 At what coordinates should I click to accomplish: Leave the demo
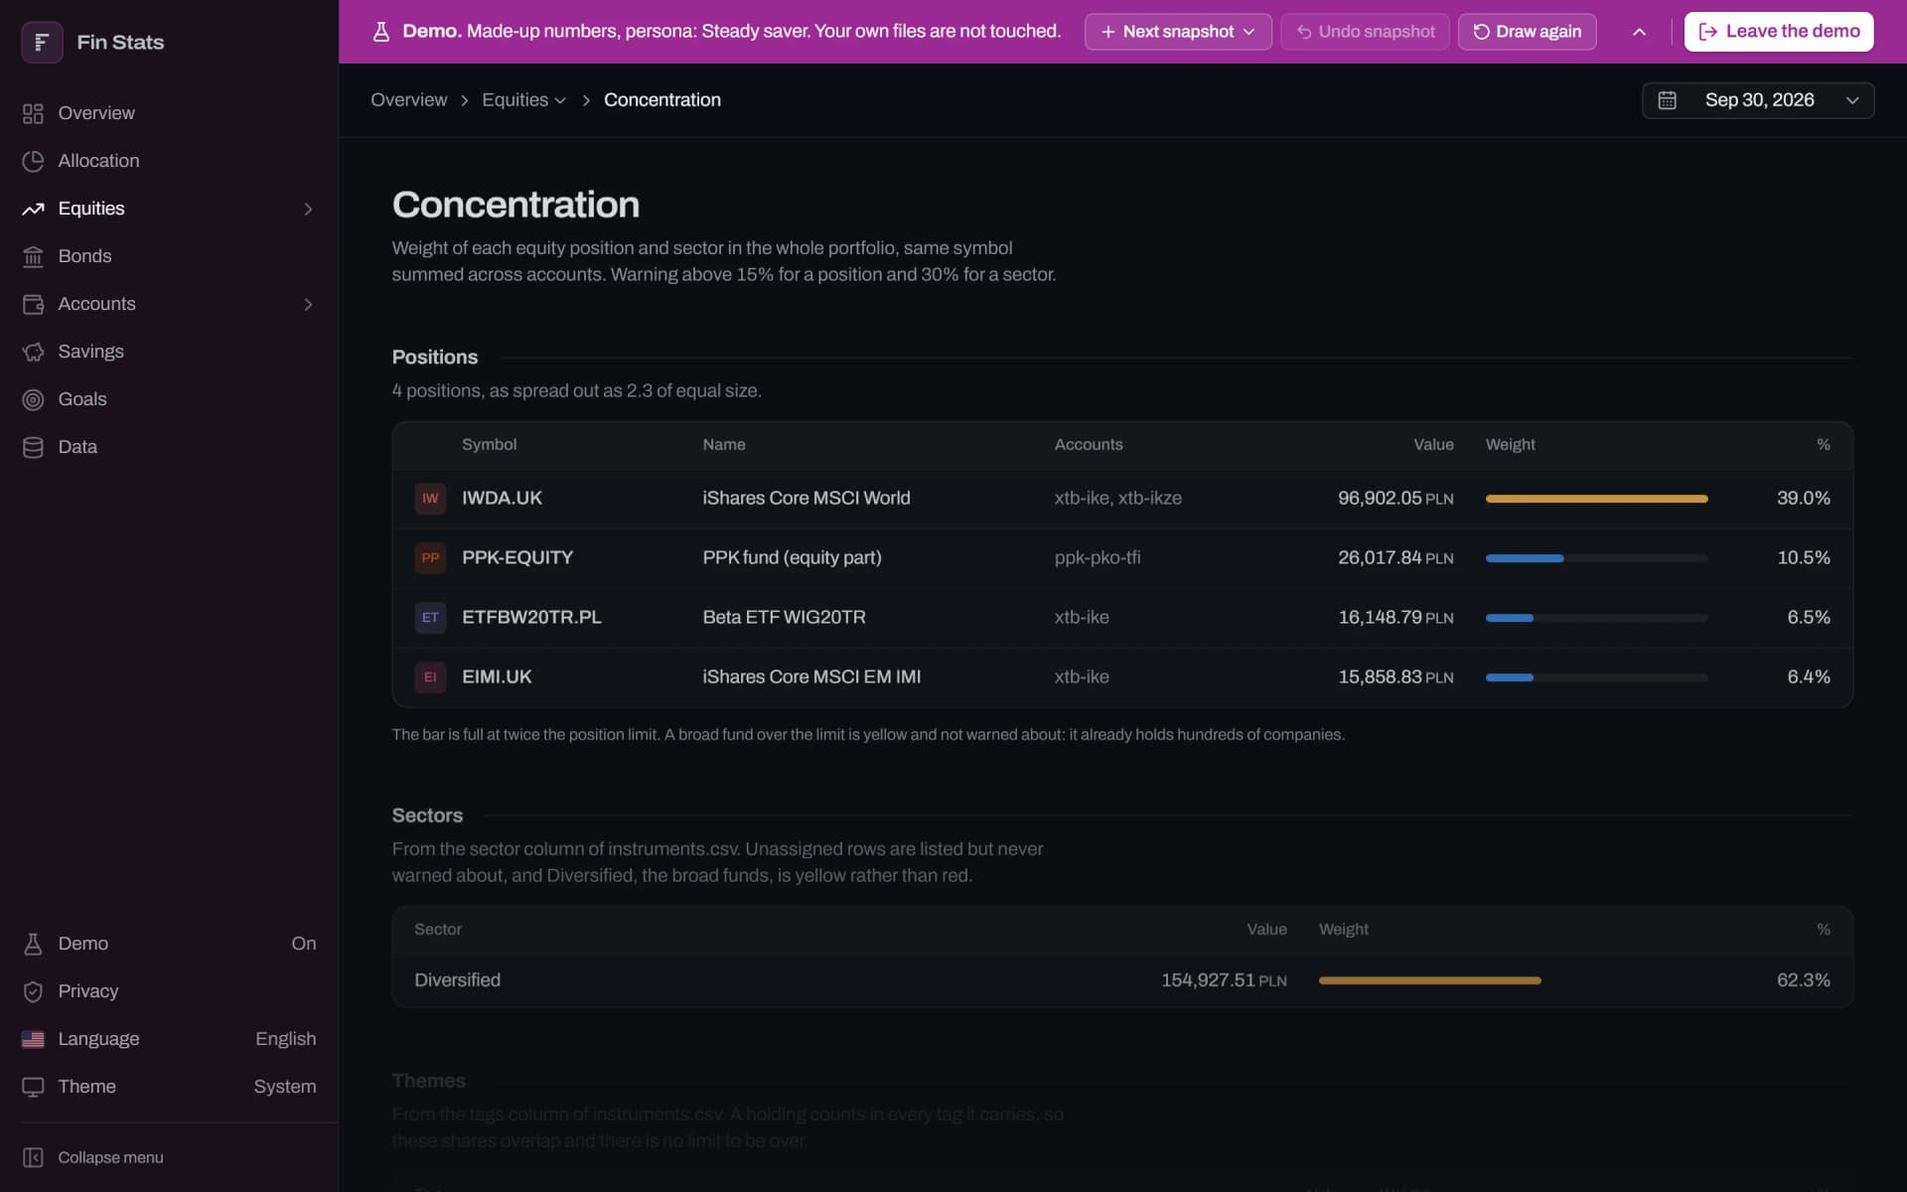(x=1779, y=32)
